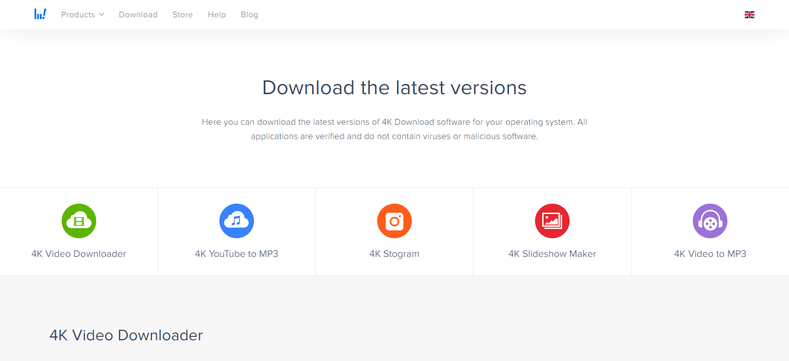Image resolution: width=789 pixels, height=361 pixels.
Task: Visit the Blog page
Action: [x=250, y=15]
